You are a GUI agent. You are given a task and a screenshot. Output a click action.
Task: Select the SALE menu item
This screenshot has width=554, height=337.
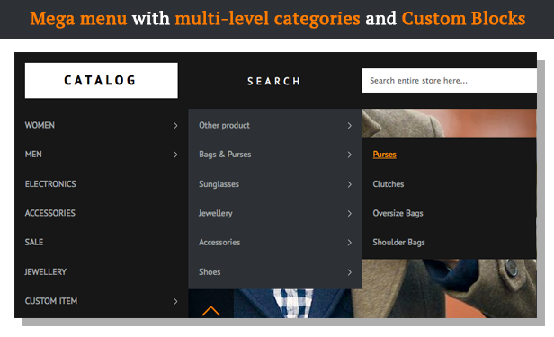pos(34,242)
